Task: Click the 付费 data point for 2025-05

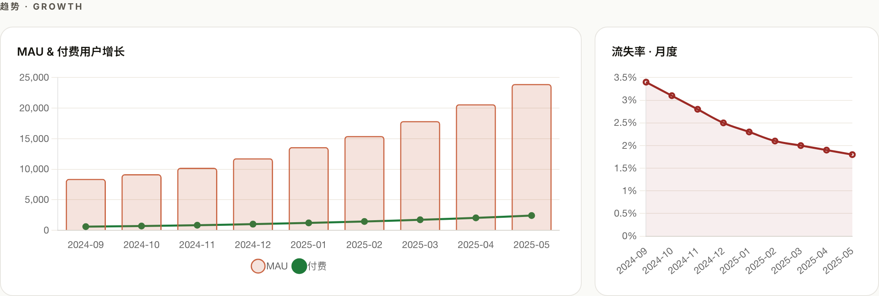Action: click(532, 216)
